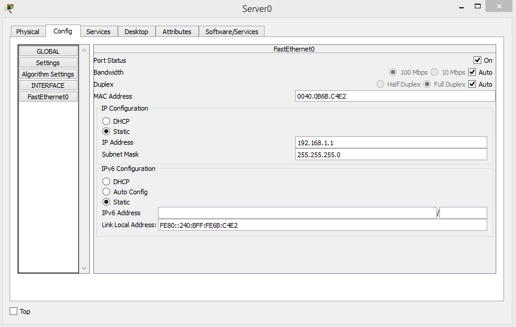Click the Bandwidth label
Viewport: 516px width, 327px height.
click(x=108, y=72)
